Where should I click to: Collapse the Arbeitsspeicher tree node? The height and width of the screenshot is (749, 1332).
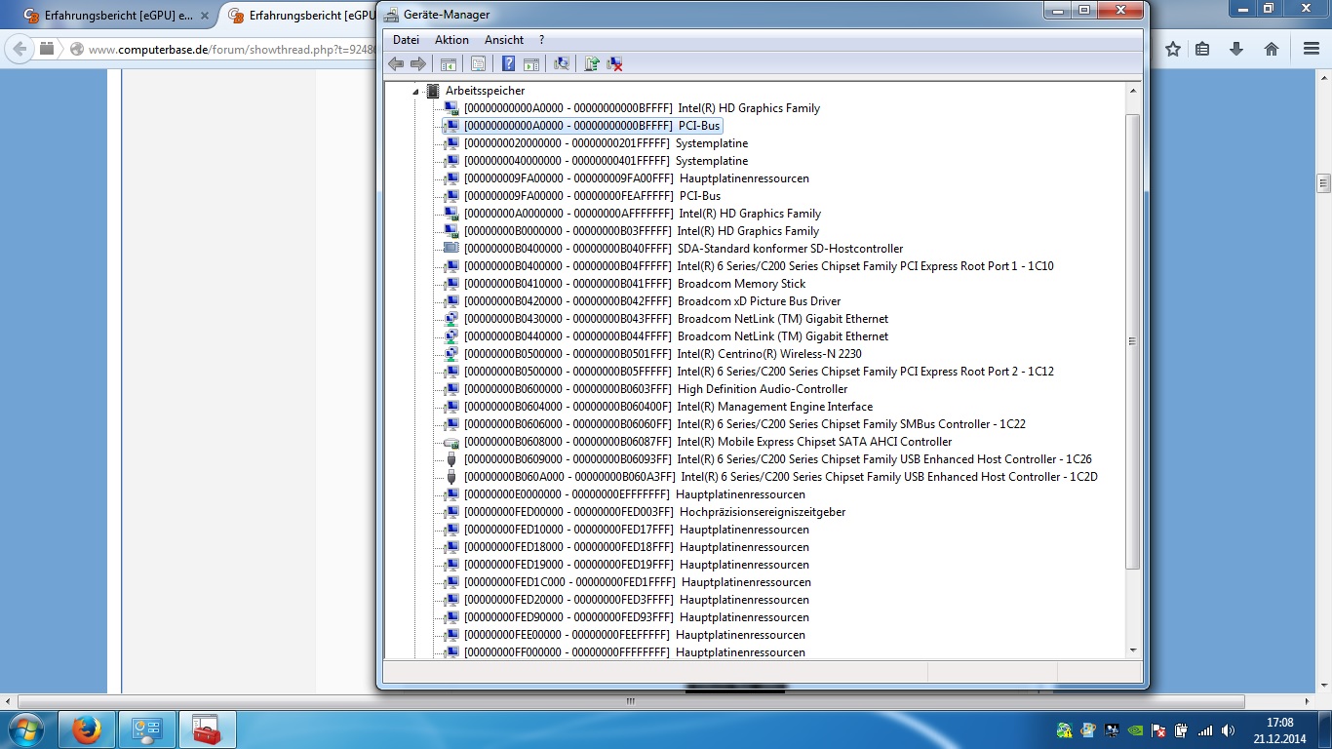coord(416,91)
